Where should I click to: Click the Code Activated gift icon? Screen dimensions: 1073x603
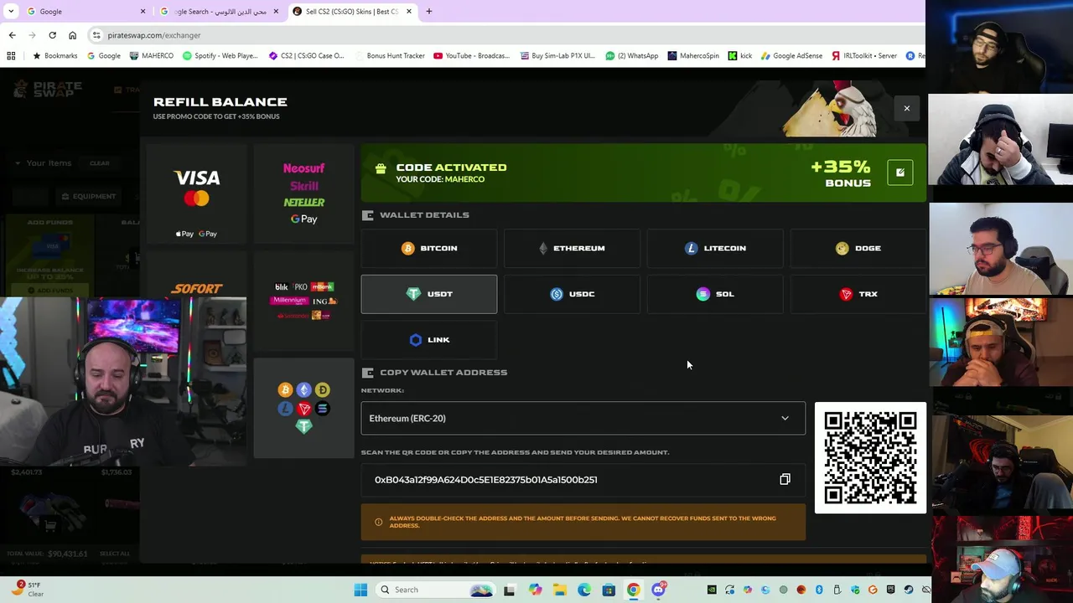coord(381,168)
